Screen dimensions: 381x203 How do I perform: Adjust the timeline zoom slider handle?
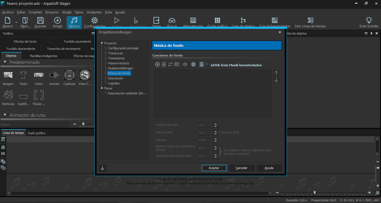pos(315,192)
